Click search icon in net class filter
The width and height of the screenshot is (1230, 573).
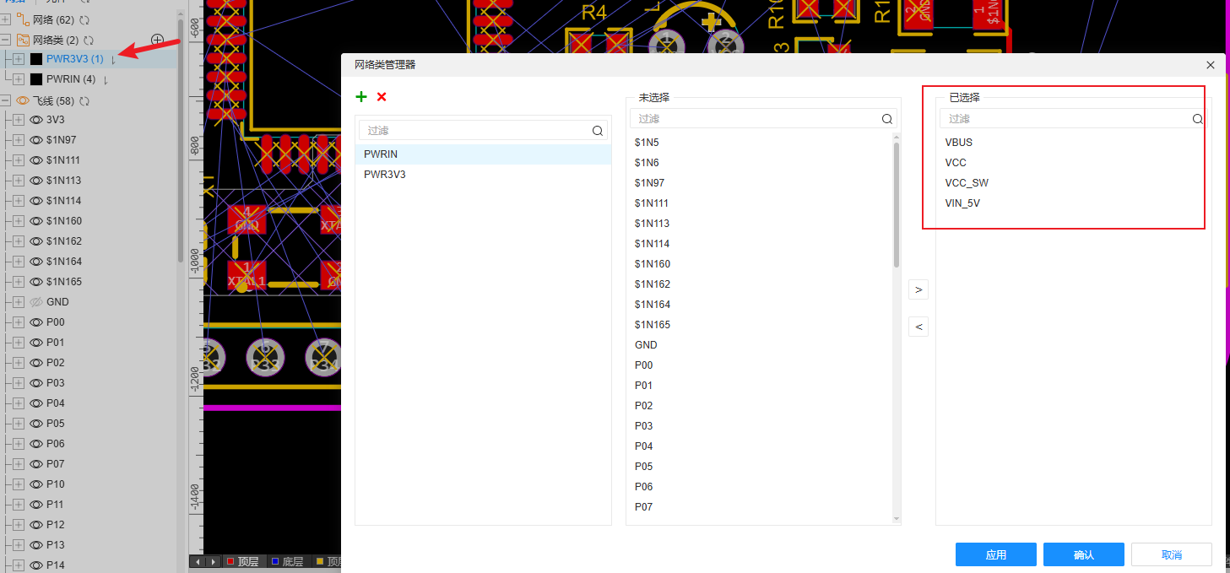[598, 131]
